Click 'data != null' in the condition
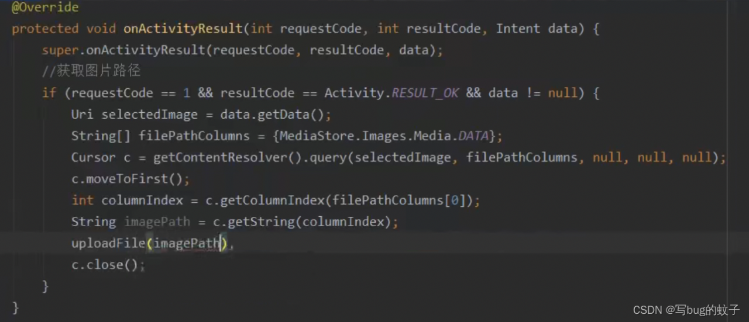This screenshot has width=749, height=322. (532, 93)
